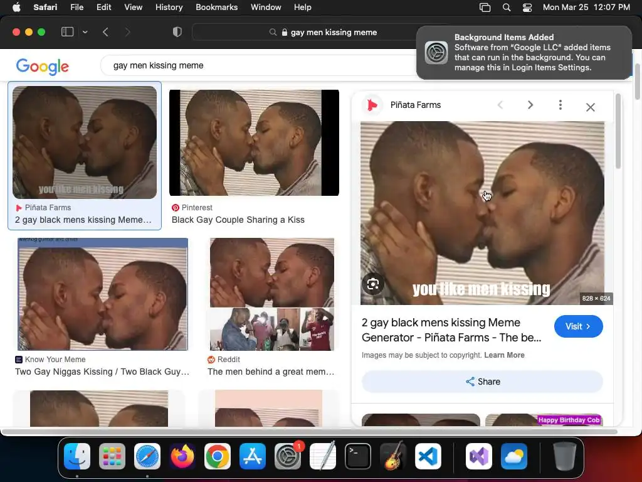Show previous image in preview panel

point(500,105)
